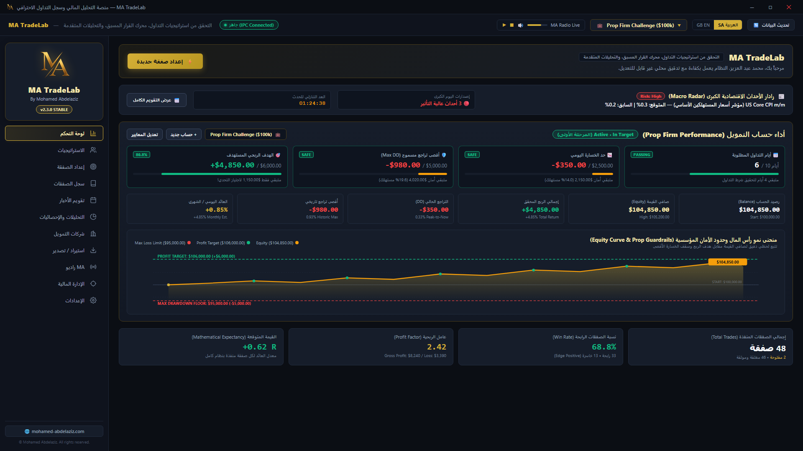
Task: Click the تحديث البيانات refresh button
Action: coord(771,25)
